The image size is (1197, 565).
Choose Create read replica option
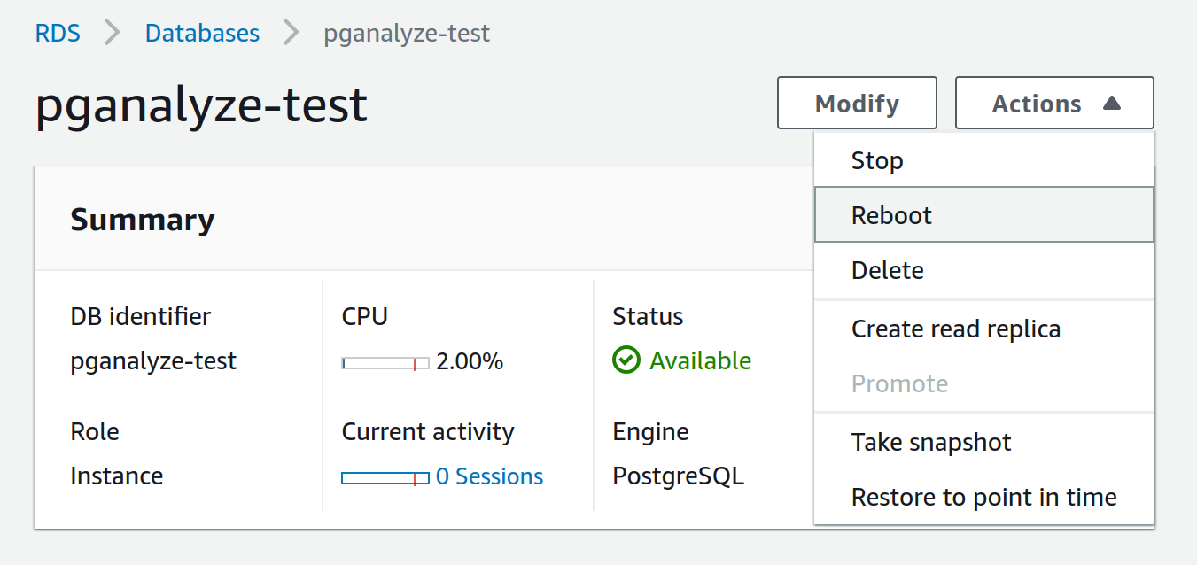tap(955, 329)
